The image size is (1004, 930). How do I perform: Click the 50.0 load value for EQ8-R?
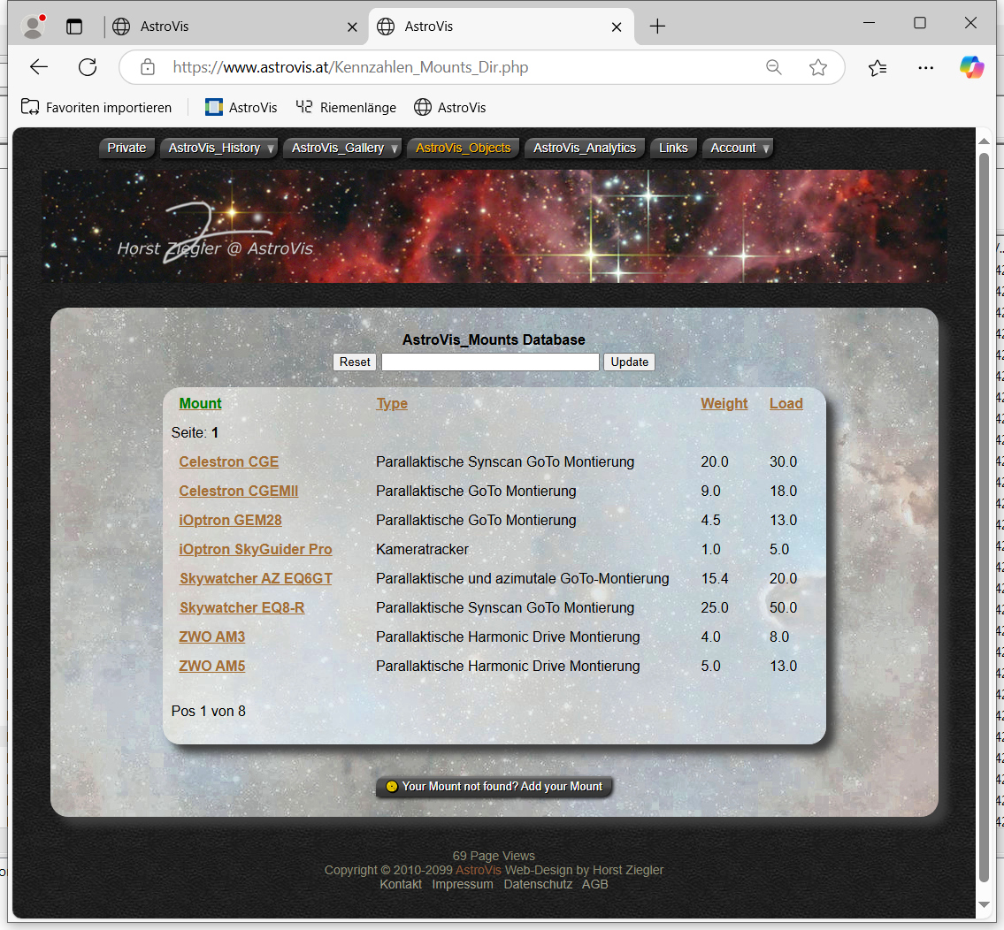(x=783, y=607)
